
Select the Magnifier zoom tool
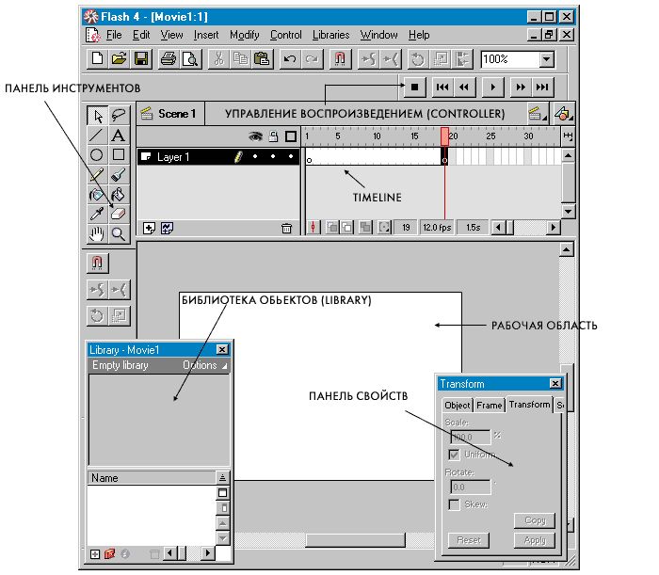click(119, 234)
